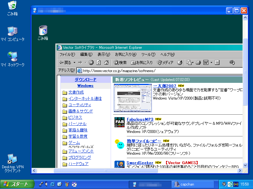Click the 簡単ファイルコピー review link
Image resolution: width=253 pixels, height=189 pixels.
(x=144, y=141)
